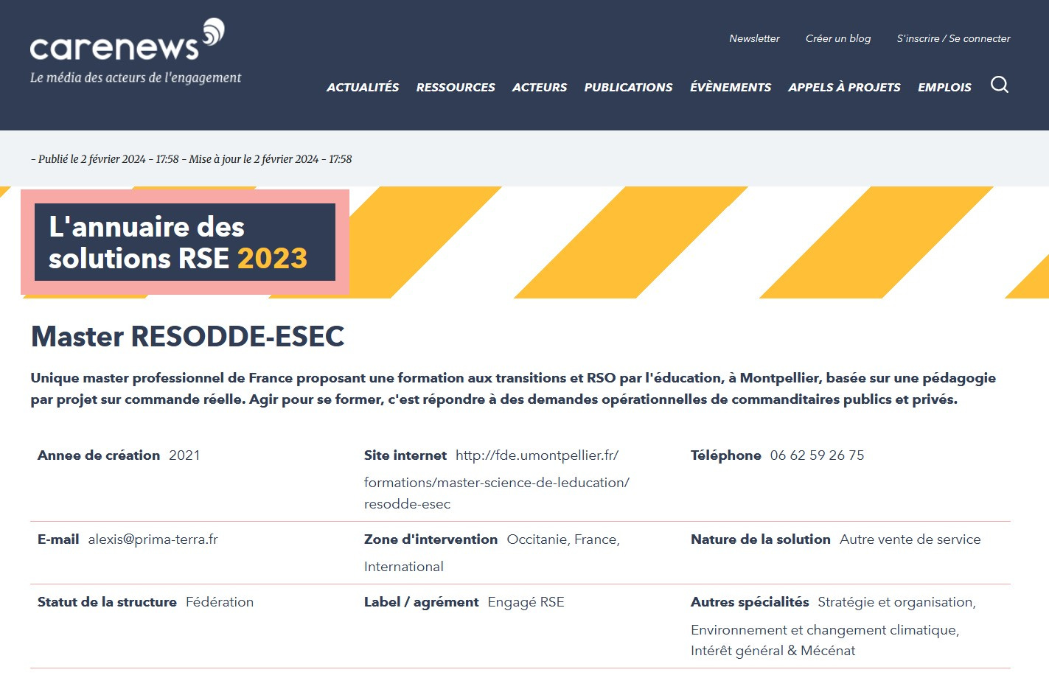Open the Appels à projets menu

click(x=844, y=87)
